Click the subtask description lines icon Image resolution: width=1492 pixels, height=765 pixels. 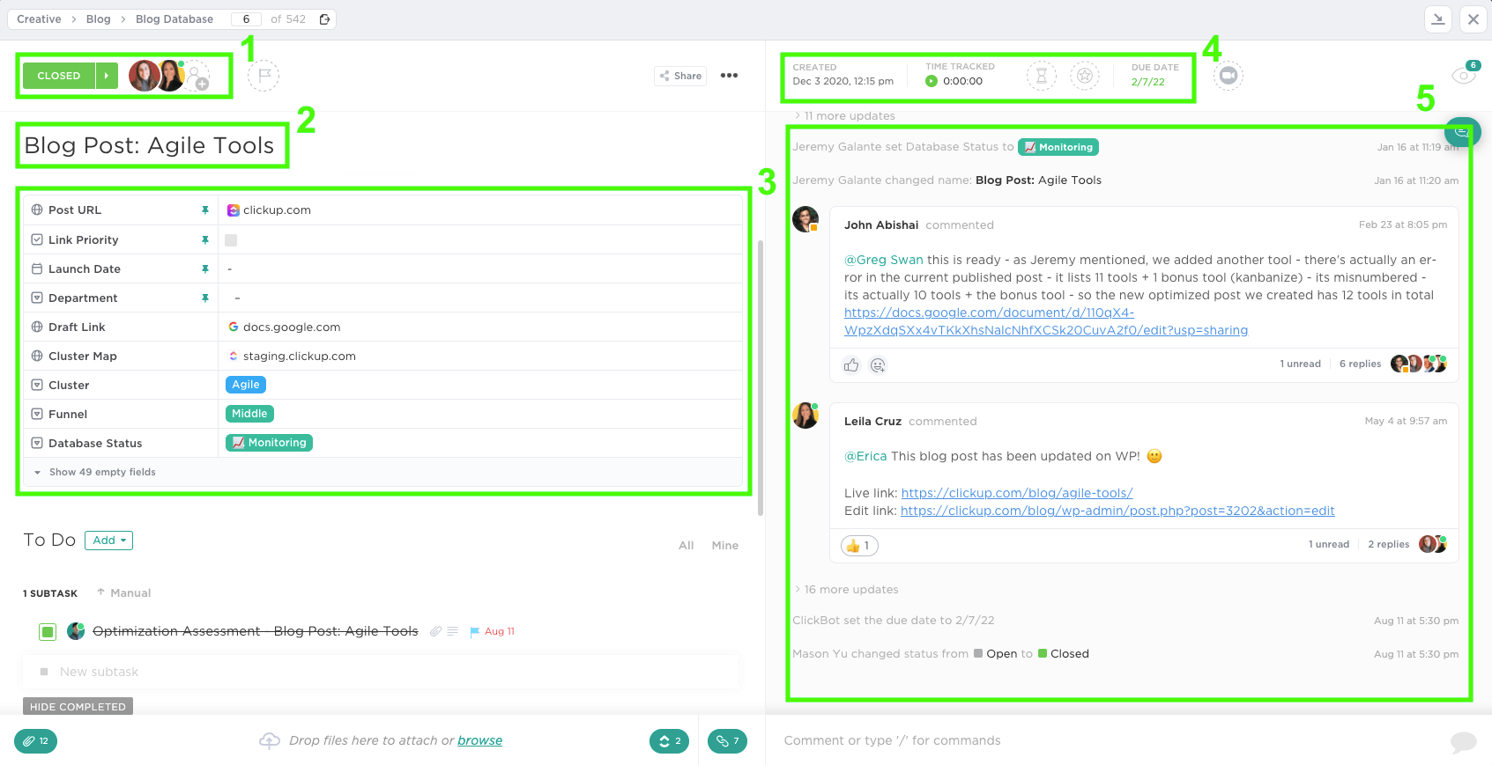(x=453, y=631)
